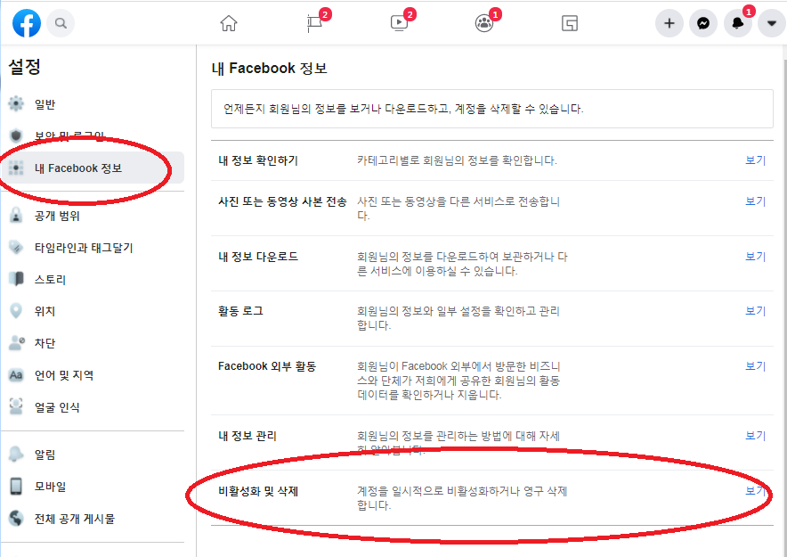Viewport: 787px width, 557px height.
Task: Click the grid icon beside 내 Facebook 정보
Action: [x=16, y=168]
